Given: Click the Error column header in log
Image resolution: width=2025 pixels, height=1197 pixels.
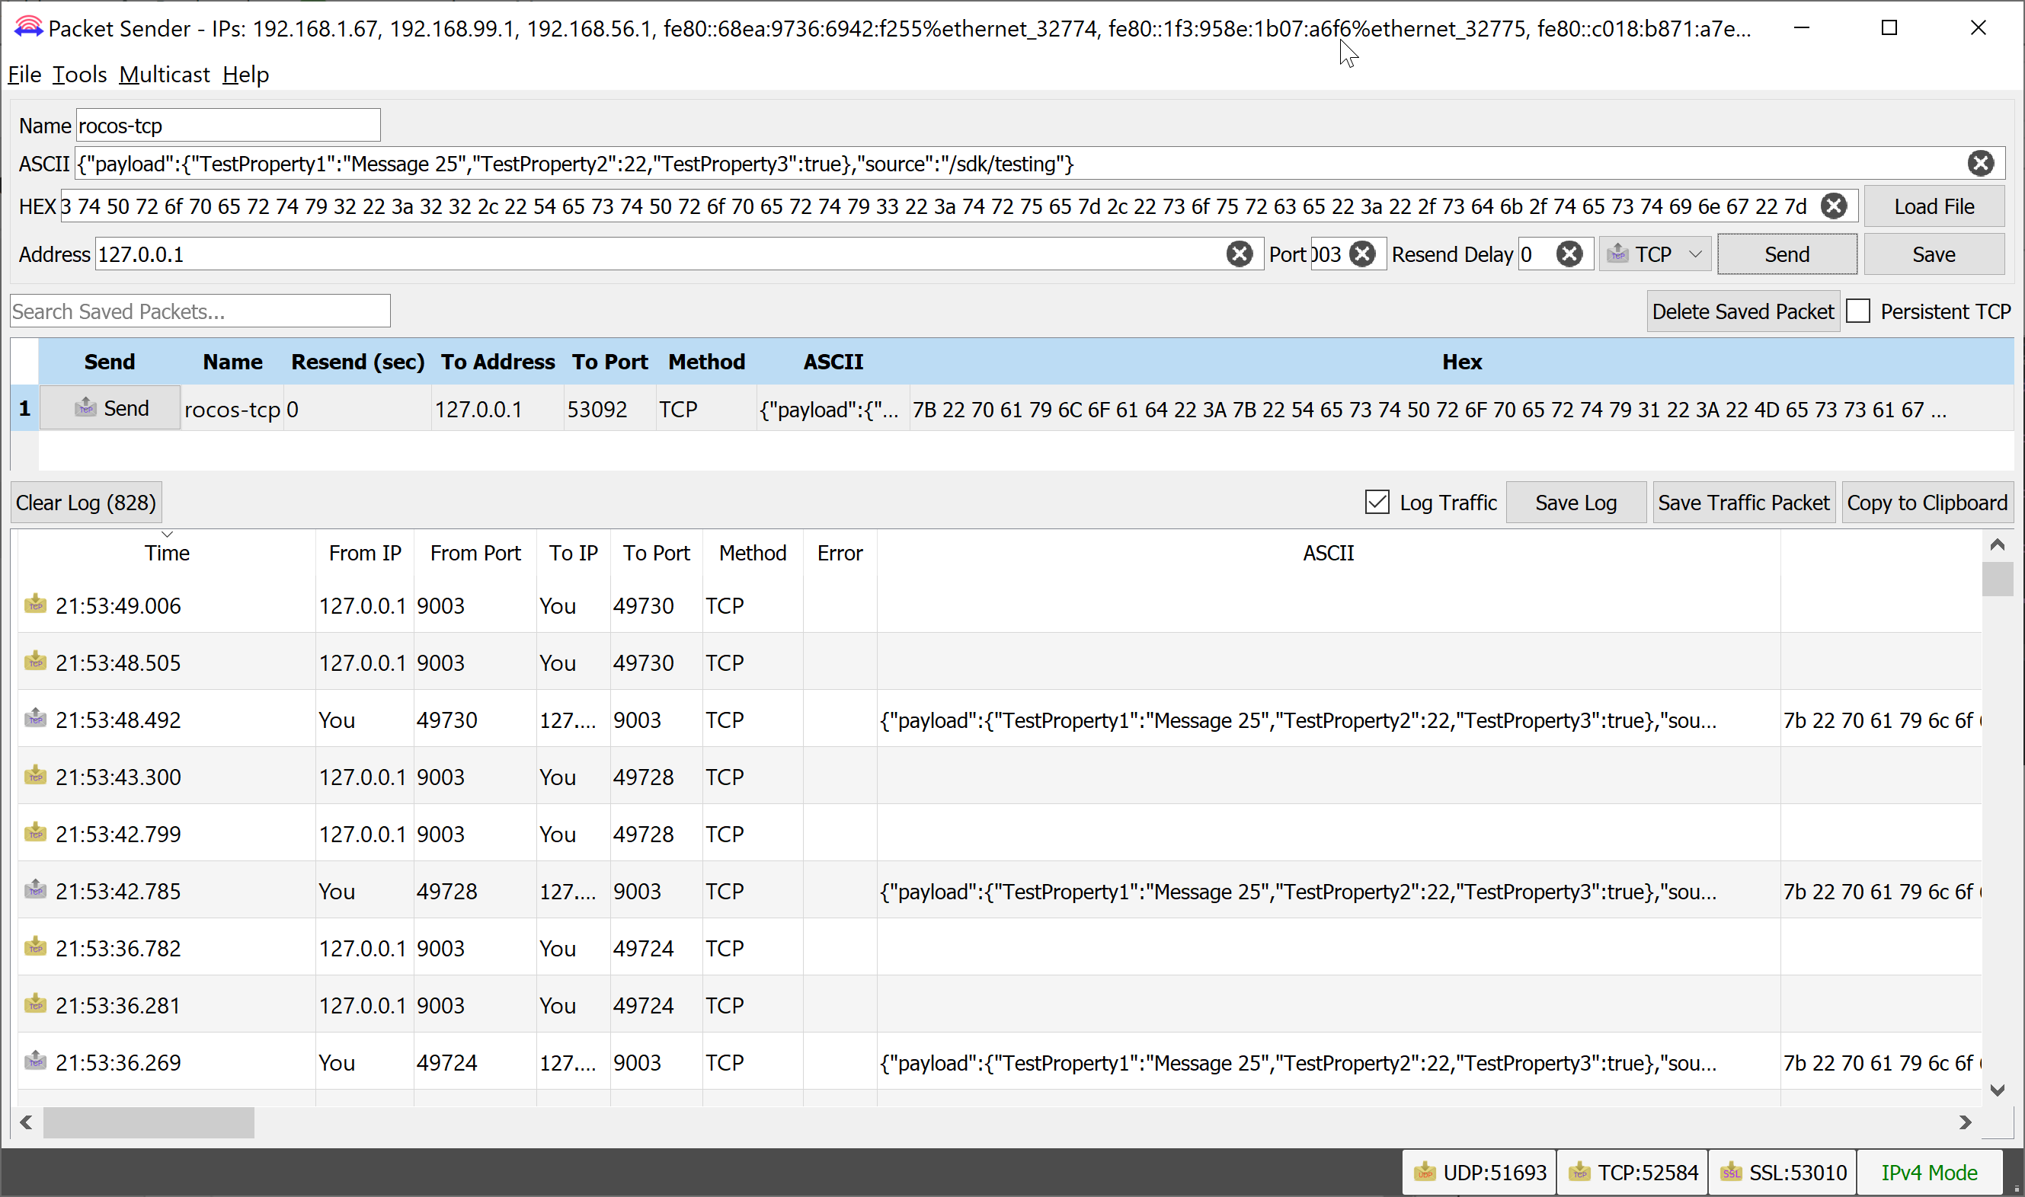Looking at the screenshot, I should 840,554.
